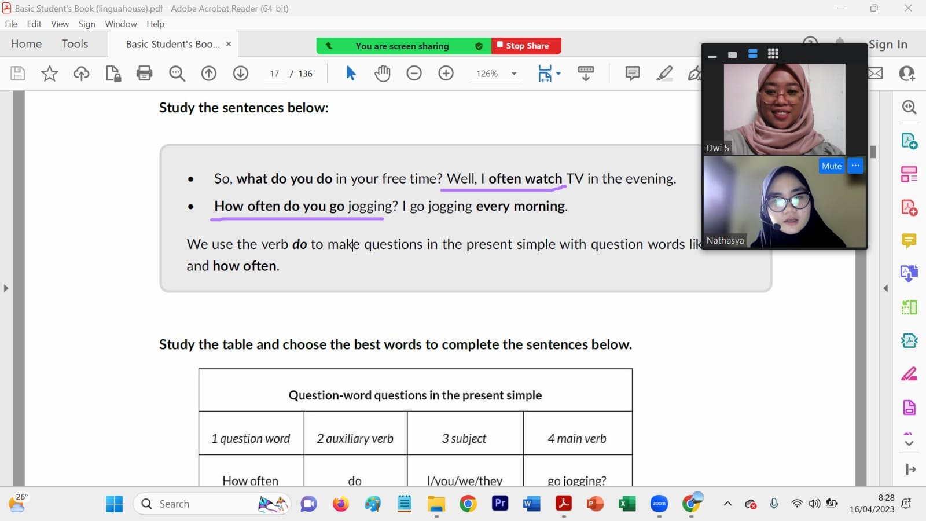
Task: Expand the left navigation pane
Action: pyautogui.click(x=6, y=288)
